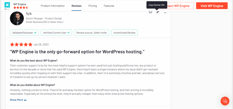Click the Review source: Seller invite badge
233x109 pixels.
(92, 33)
